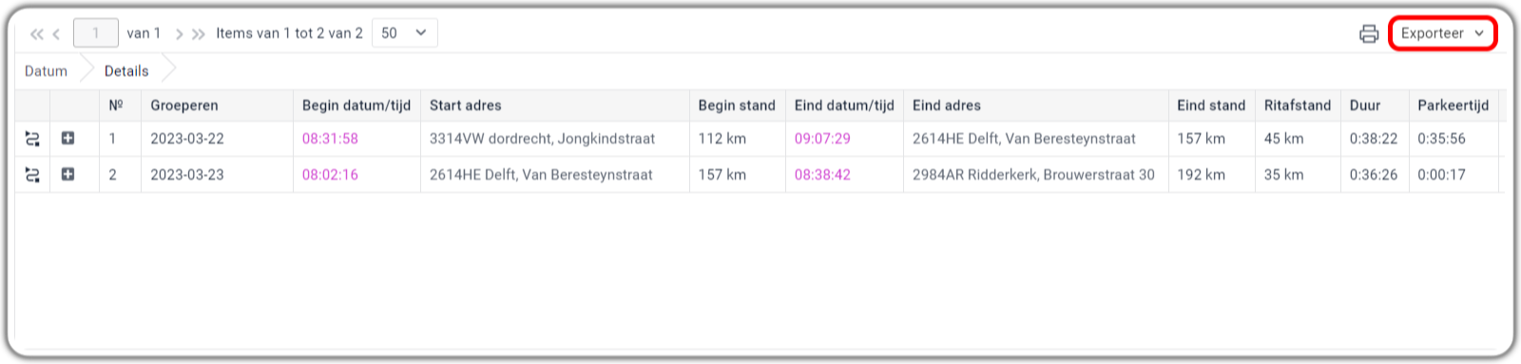Go to first page with double-left arrows
1521x364 pixels.
(x=37, y=34)
